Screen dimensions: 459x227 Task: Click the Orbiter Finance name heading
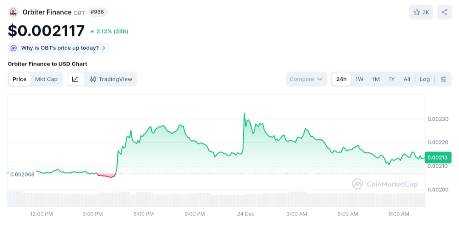point(47,12)
